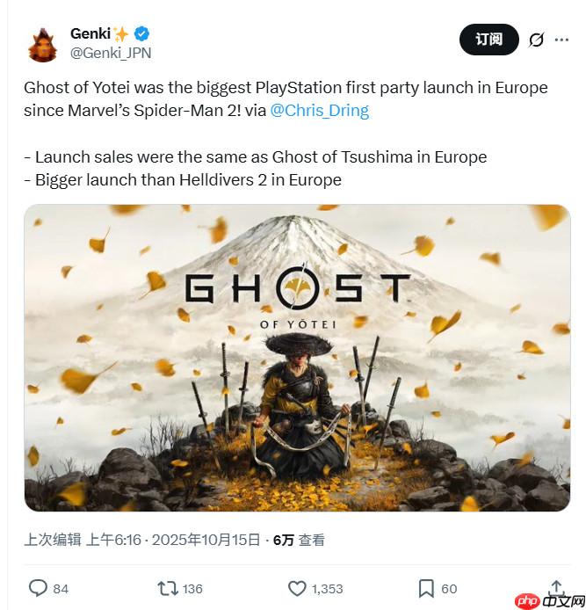Bookmark this tweet using bookmark icon
Screen dimensions: 586x610
(426, 588)
